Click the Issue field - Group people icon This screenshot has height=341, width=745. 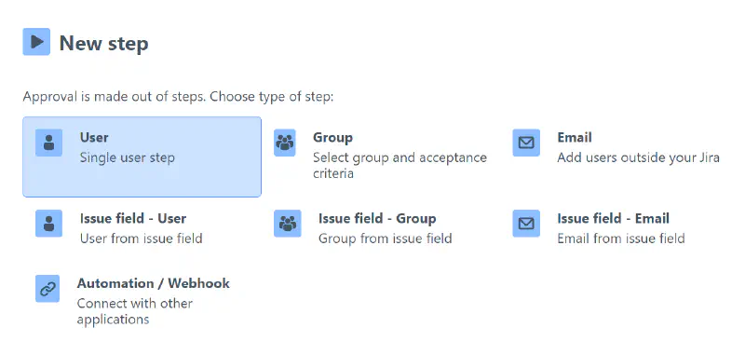pos(288,224)
